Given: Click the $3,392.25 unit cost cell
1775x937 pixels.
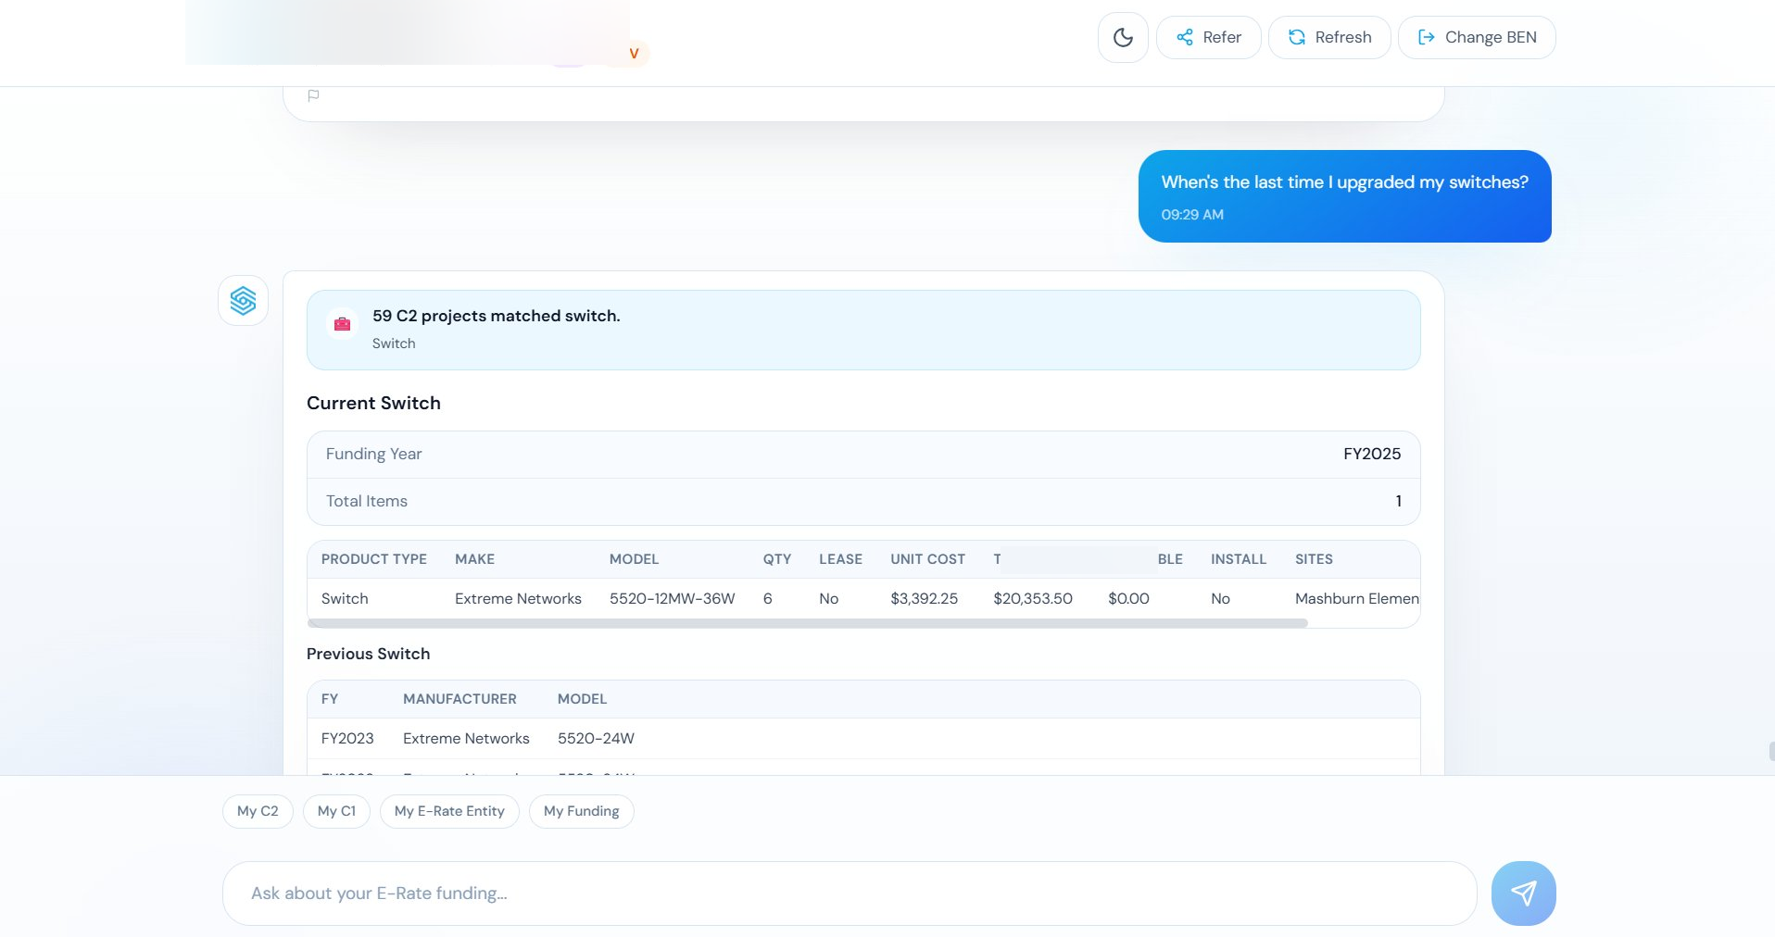Looking at the screenshot, I should click(x=924, y=599).
